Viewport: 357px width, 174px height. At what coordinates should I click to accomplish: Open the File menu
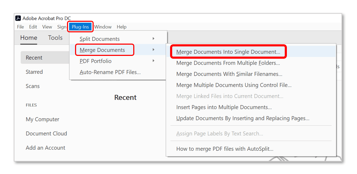(20, 27)
